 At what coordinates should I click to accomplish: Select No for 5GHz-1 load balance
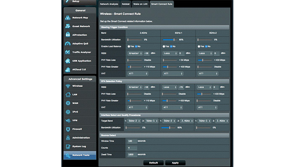tap(171, 46)
